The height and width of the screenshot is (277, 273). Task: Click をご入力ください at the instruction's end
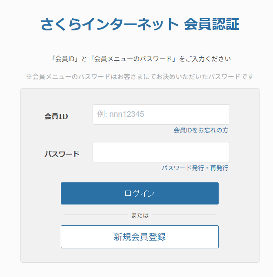click(205, 59)
